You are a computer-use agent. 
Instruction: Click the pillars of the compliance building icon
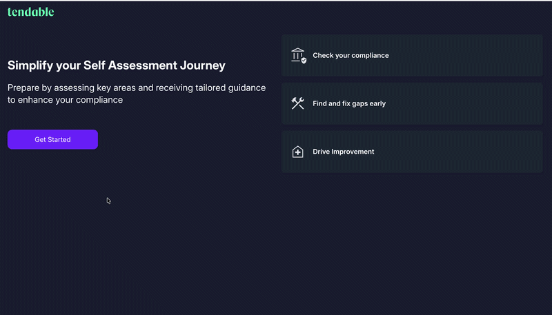tap(297, 56)
